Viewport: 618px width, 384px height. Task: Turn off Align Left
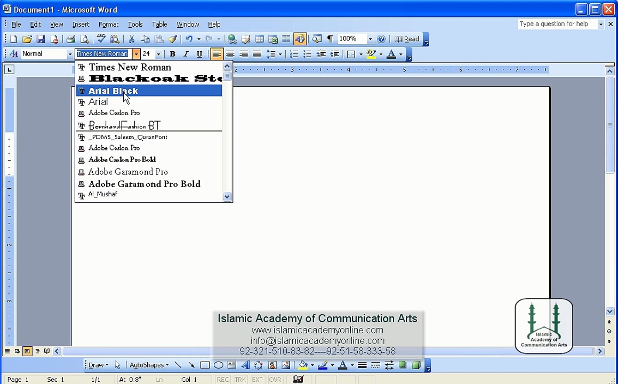[x=216, y=54]
